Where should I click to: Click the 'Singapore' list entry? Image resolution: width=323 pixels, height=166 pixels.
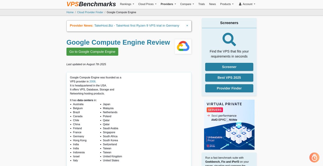[109, 132]
